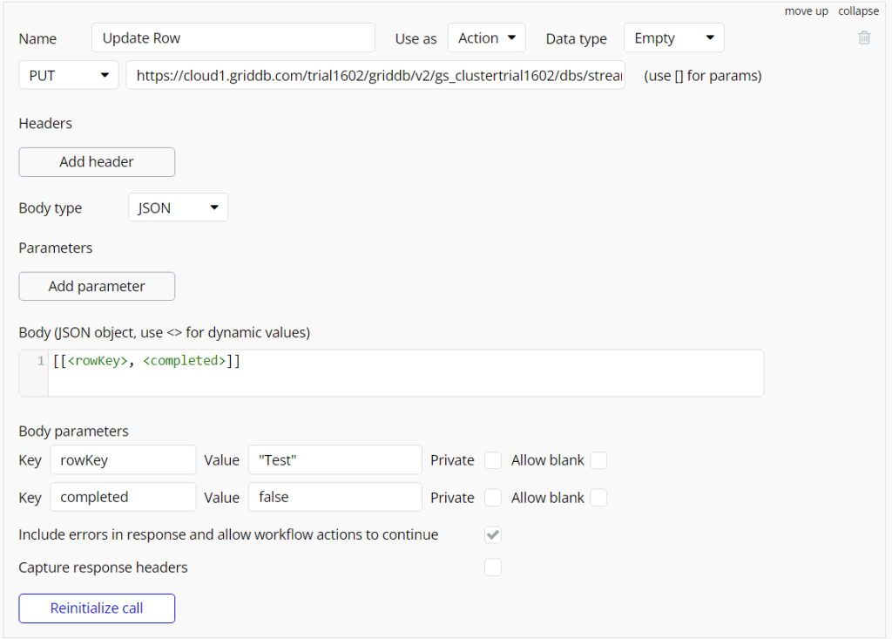Collapse this API call panel
The height and width of the screenshot is (639, 892).
click(859, 10)
